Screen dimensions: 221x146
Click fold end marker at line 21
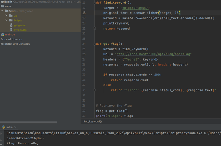(x=94, y=28)
